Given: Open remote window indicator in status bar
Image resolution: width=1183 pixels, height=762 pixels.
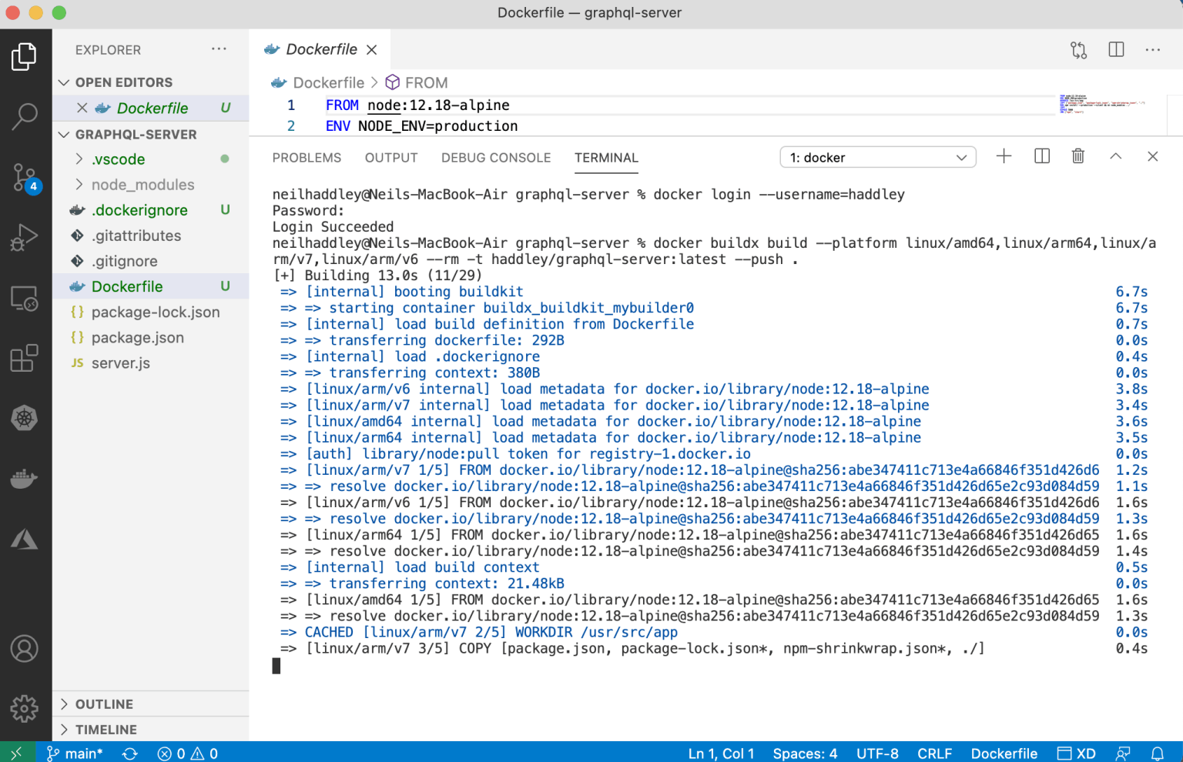Looking at the screenshot, I should (x=18, y=753).
